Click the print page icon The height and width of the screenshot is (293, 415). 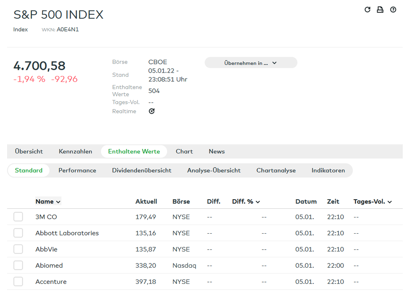pyautogui.click(x=380, y=10)
